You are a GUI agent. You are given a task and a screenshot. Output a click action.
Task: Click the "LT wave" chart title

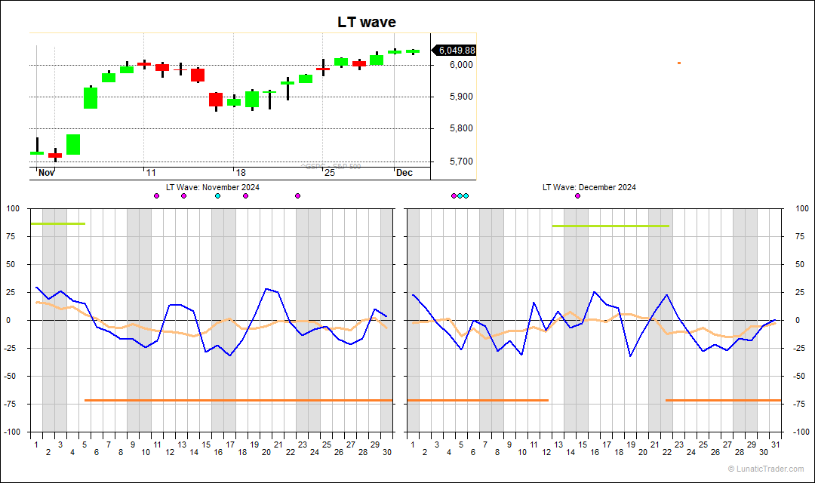click(x=366, y=23)
